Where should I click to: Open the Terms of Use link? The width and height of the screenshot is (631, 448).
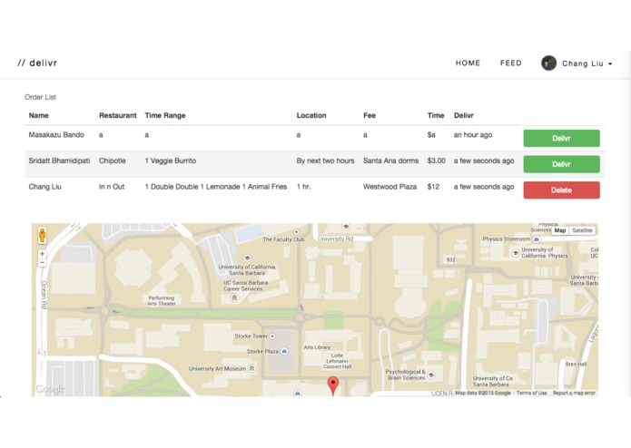[x=531, y=393]
